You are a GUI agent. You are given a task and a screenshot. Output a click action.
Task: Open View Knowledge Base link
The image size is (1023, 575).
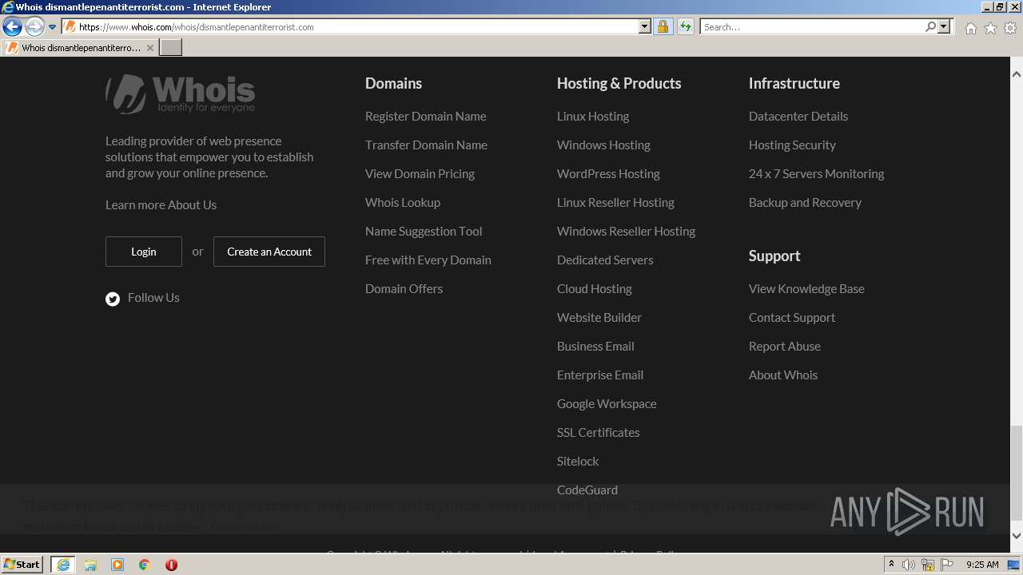pyautogui.click(x=806, y=288)
